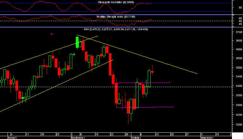Select the descending yellow trendline from September high

tap(137, 54)
